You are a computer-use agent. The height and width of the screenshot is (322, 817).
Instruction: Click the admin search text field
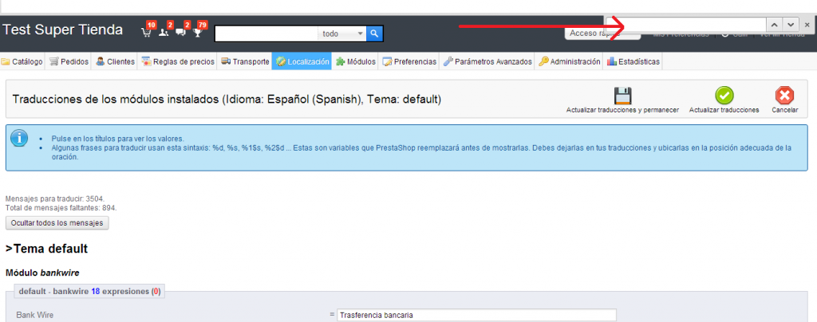click(x=266, y=33)
